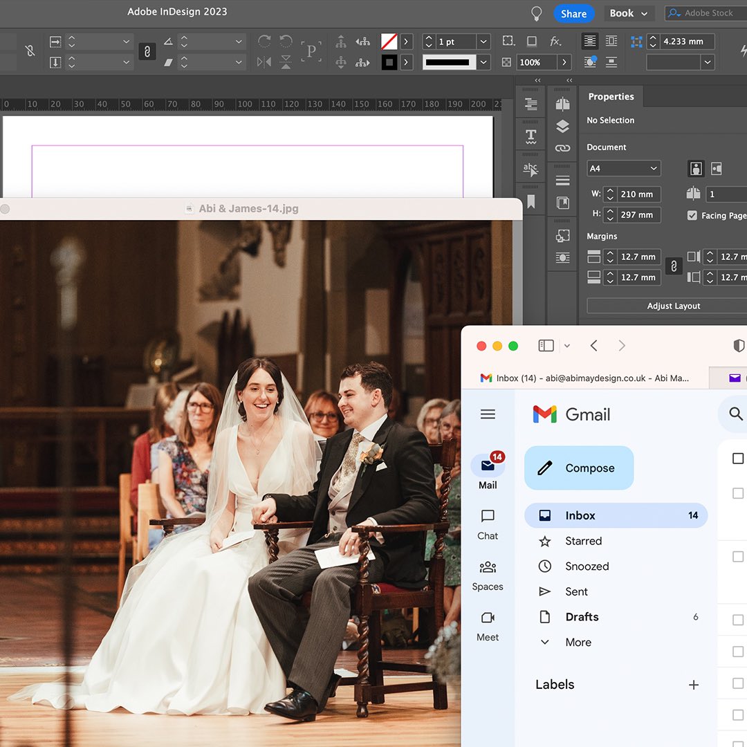Viewport: 747px width, 747px height.
Task: Click the flip horizontal icon
Action: pyautogui.click(x=264, y=62)
